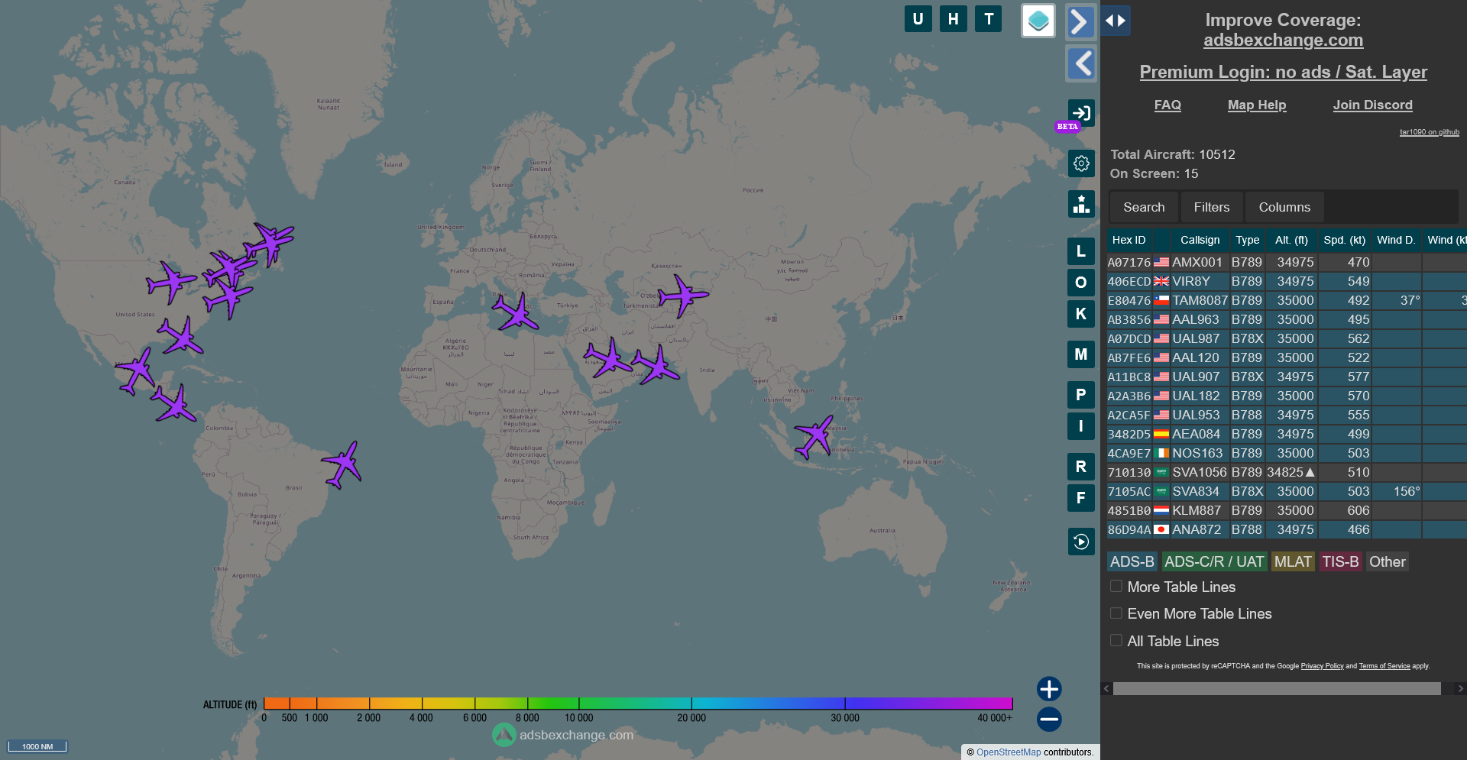Click the U toggle button
This screenshot has height=760, width=1467.
click(x=918, y=19)
